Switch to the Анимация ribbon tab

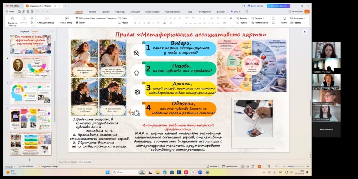[x=135, y=12]
